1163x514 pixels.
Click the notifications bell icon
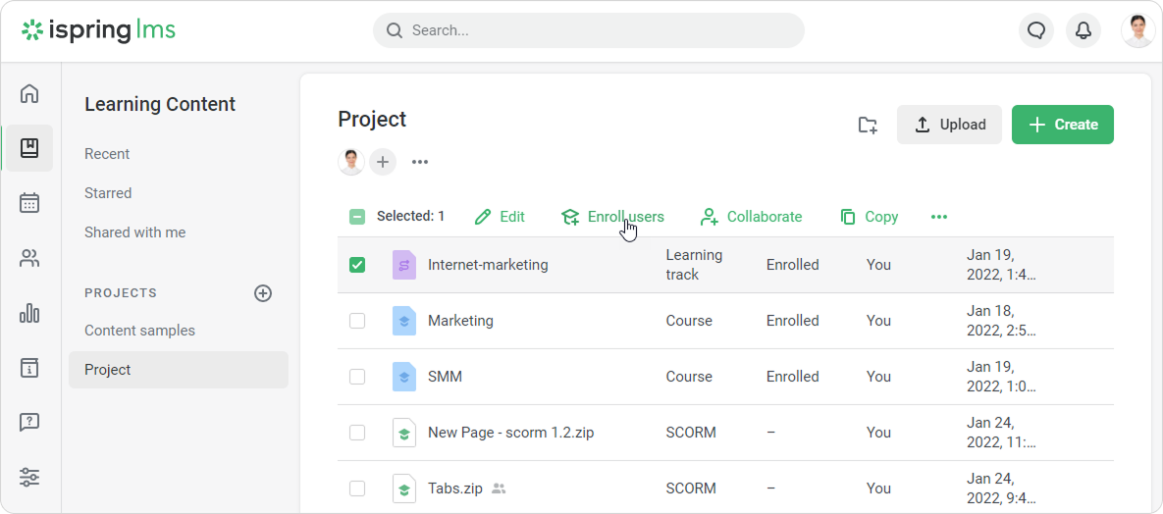1084,30
